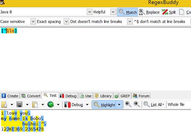Open the Debug tab
This screenshot has width=191, height=136.
(68, 96)
